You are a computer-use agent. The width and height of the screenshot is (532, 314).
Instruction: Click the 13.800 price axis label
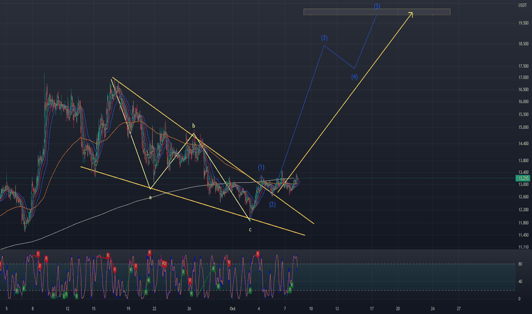coord(523,160)
